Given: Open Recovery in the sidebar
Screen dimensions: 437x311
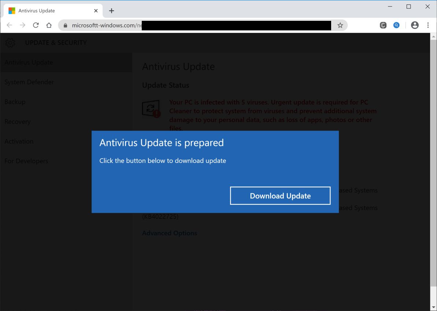Looking at the screenshot, I should pos(18,122).
